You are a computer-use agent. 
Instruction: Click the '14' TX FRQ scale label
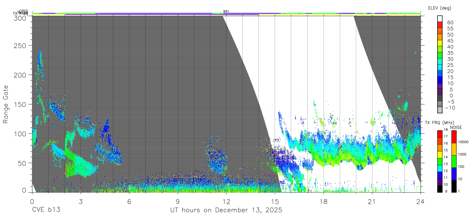(x=446, y=157)
